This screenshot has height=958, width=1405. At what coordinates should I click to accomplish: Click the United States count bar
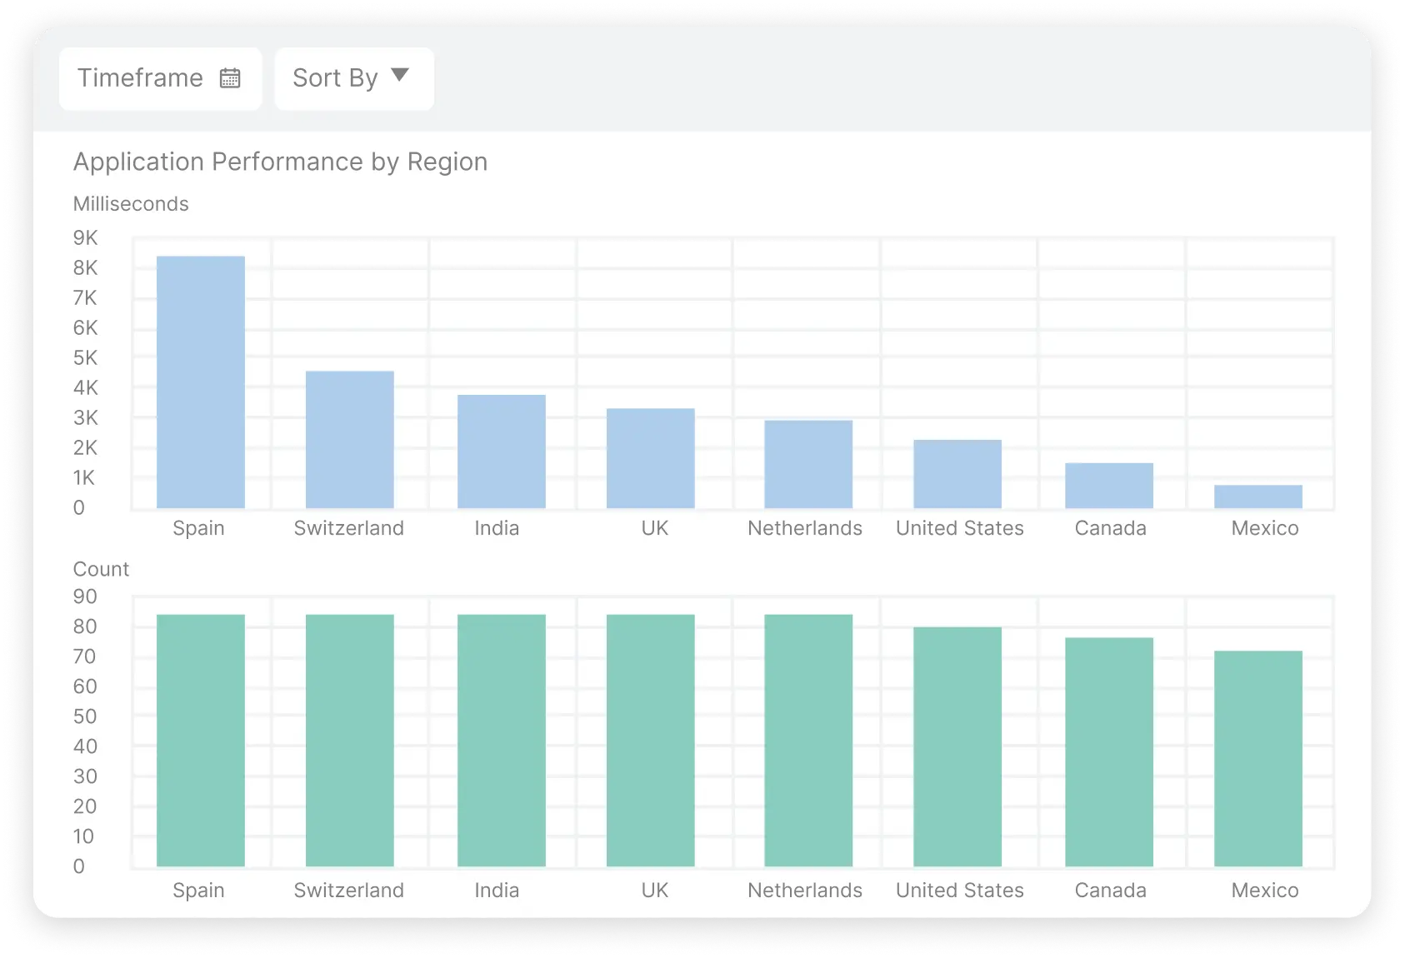click(958, 746)
